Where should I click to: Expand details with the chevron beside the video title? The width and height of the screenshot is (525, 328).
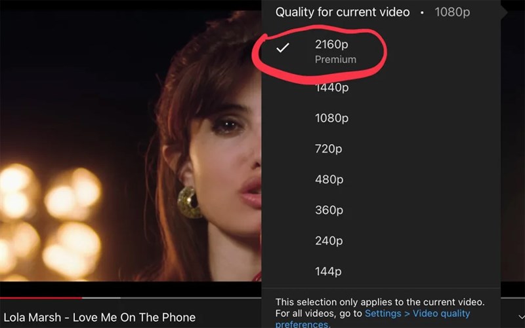520,317
